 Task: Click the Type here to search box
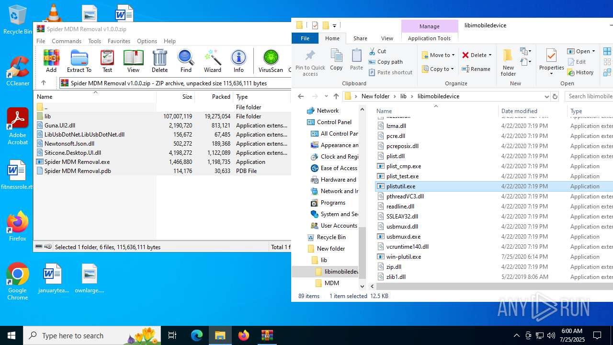click(91, 335)
